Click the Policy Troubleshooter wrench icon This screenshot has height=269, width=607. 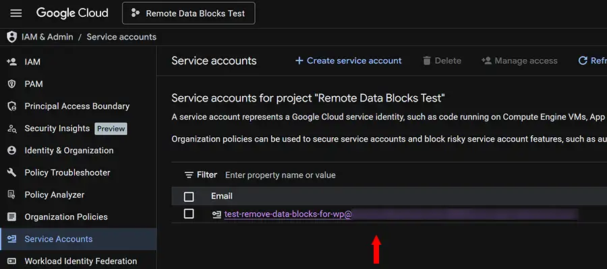tap(12, 173)
